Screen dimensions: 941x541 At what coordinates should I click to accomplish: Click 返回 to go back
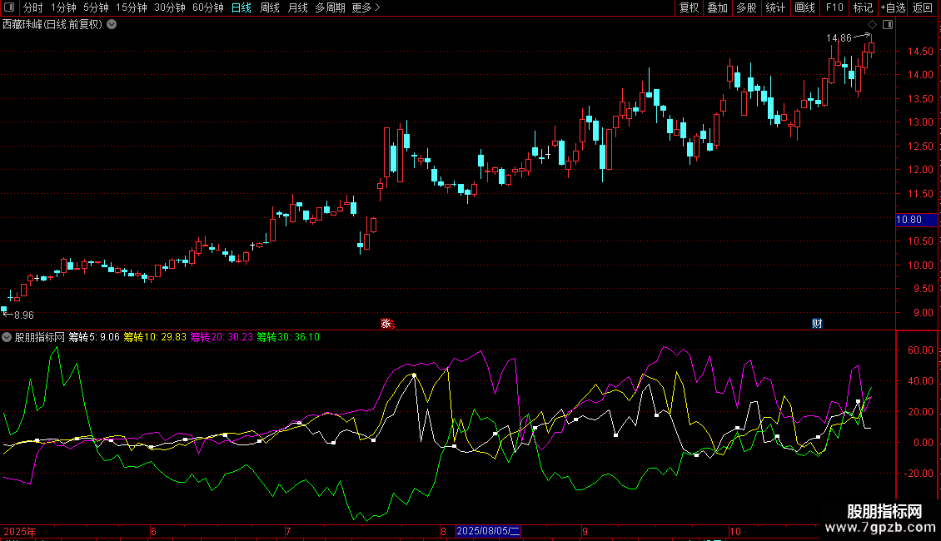coord(923,7)
